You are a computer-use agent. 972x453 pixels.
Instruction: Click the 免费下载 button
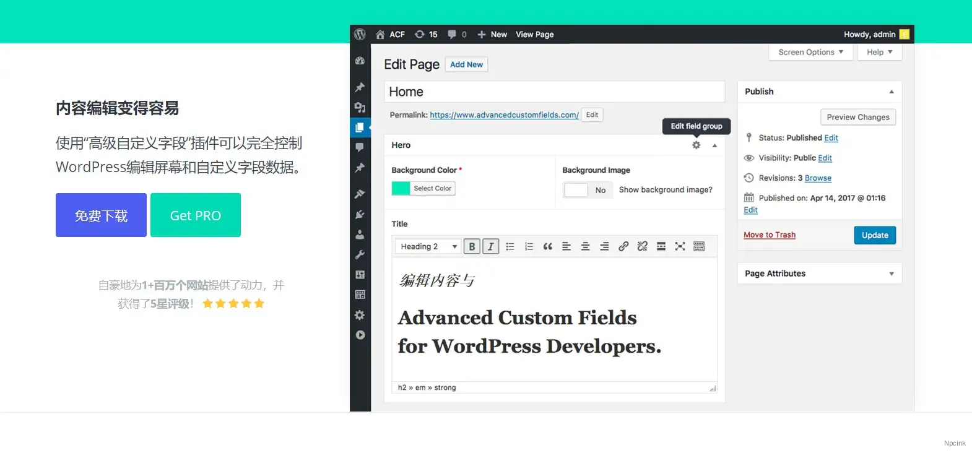tap(101, 215)
